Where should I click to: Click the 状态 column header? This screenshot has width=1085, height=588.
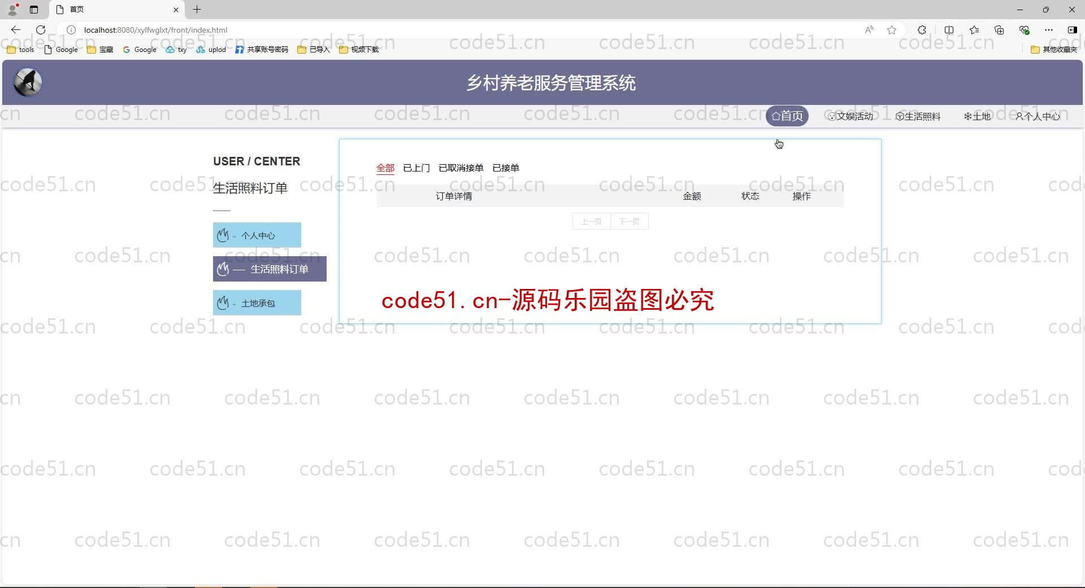(750, 196)
